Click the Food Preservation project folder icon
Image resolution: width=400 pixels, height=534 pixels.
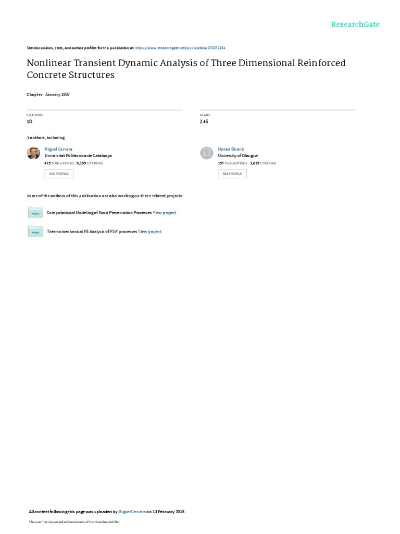pos(35,213)
